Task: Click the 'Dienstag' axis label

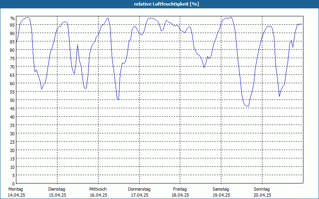Action: pos(57,189)
